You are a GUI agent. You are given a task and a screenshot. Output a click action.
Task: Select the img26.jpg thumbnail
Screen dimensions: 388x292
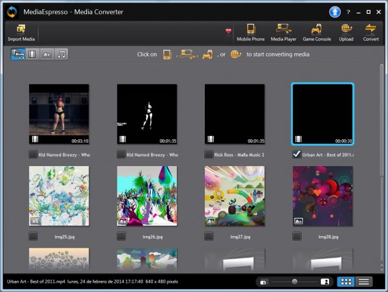tap(147, 196)
